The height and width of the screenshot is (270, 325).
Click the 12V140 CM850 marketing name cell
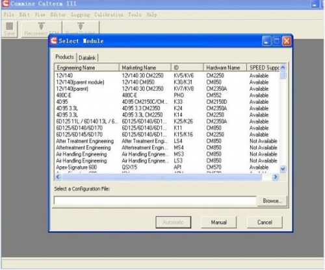(x=138, y=82)
